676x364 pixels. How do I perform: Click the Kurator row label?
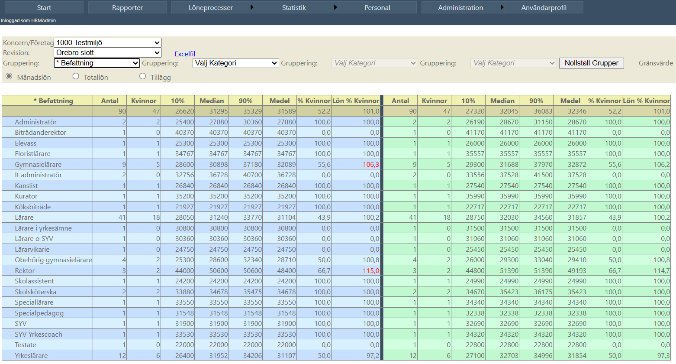pyautogui.click(x=26, y=196)
